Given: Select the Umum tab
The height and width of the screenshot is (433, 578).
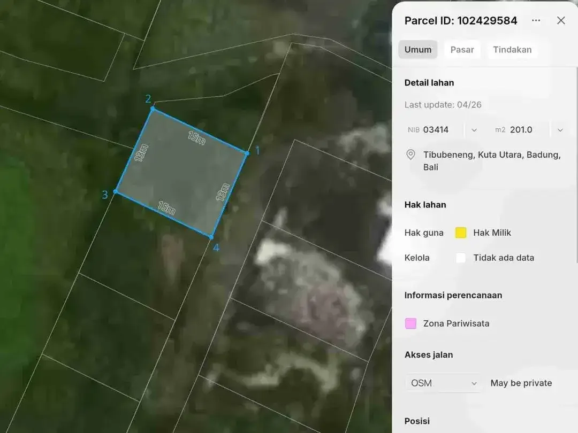Looking at the screenshot, I should coord(417,50).
